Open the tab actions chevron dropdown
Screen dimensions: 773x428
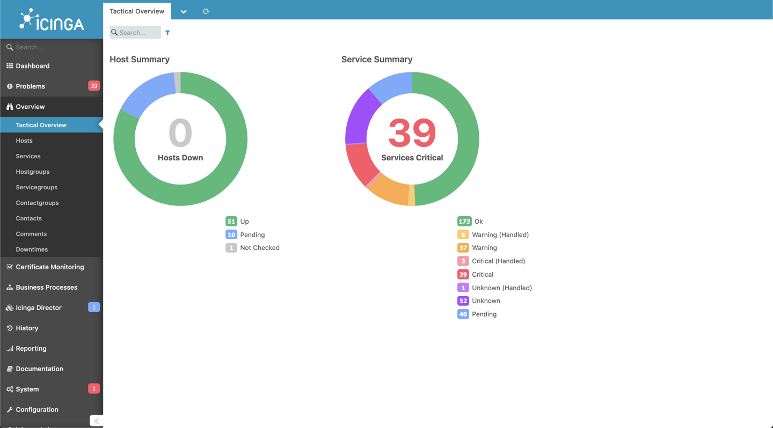(x=184, y=11)
